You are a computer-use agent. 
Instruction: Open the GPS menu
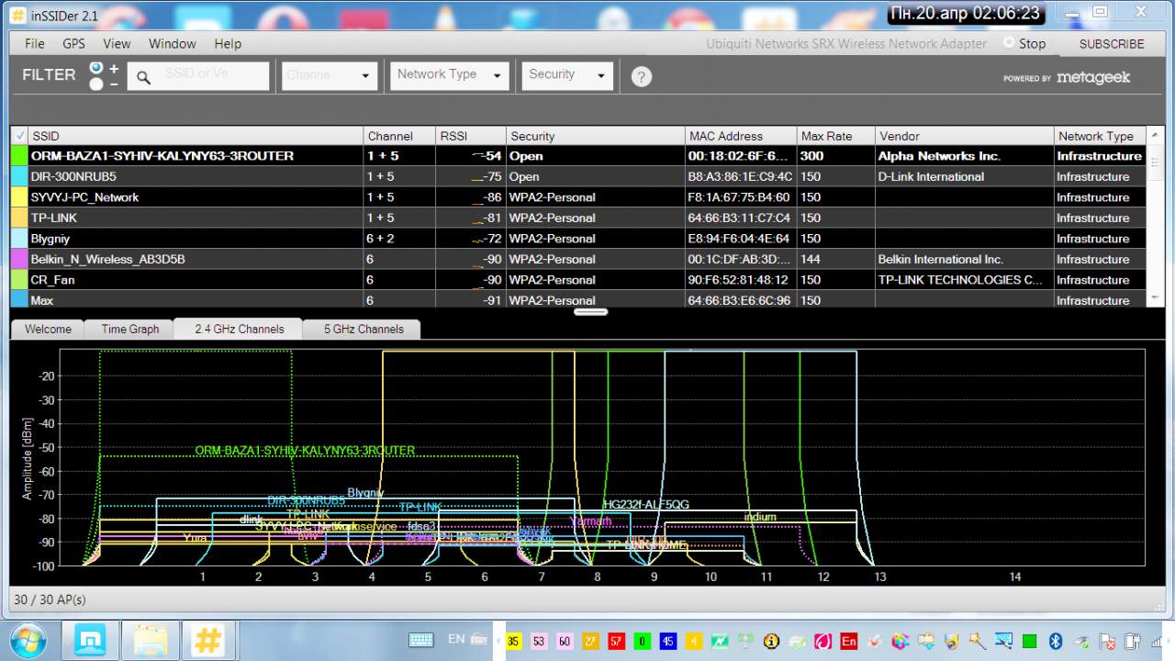(73, 43)
